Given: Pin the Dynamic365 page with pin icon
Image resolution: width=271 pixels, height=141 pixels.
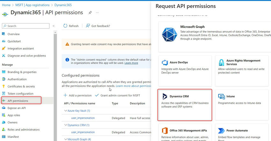Looking at the screenshot, I should [90, 13].
